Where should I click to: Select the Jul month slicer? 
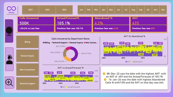click(x=126, y=10)
